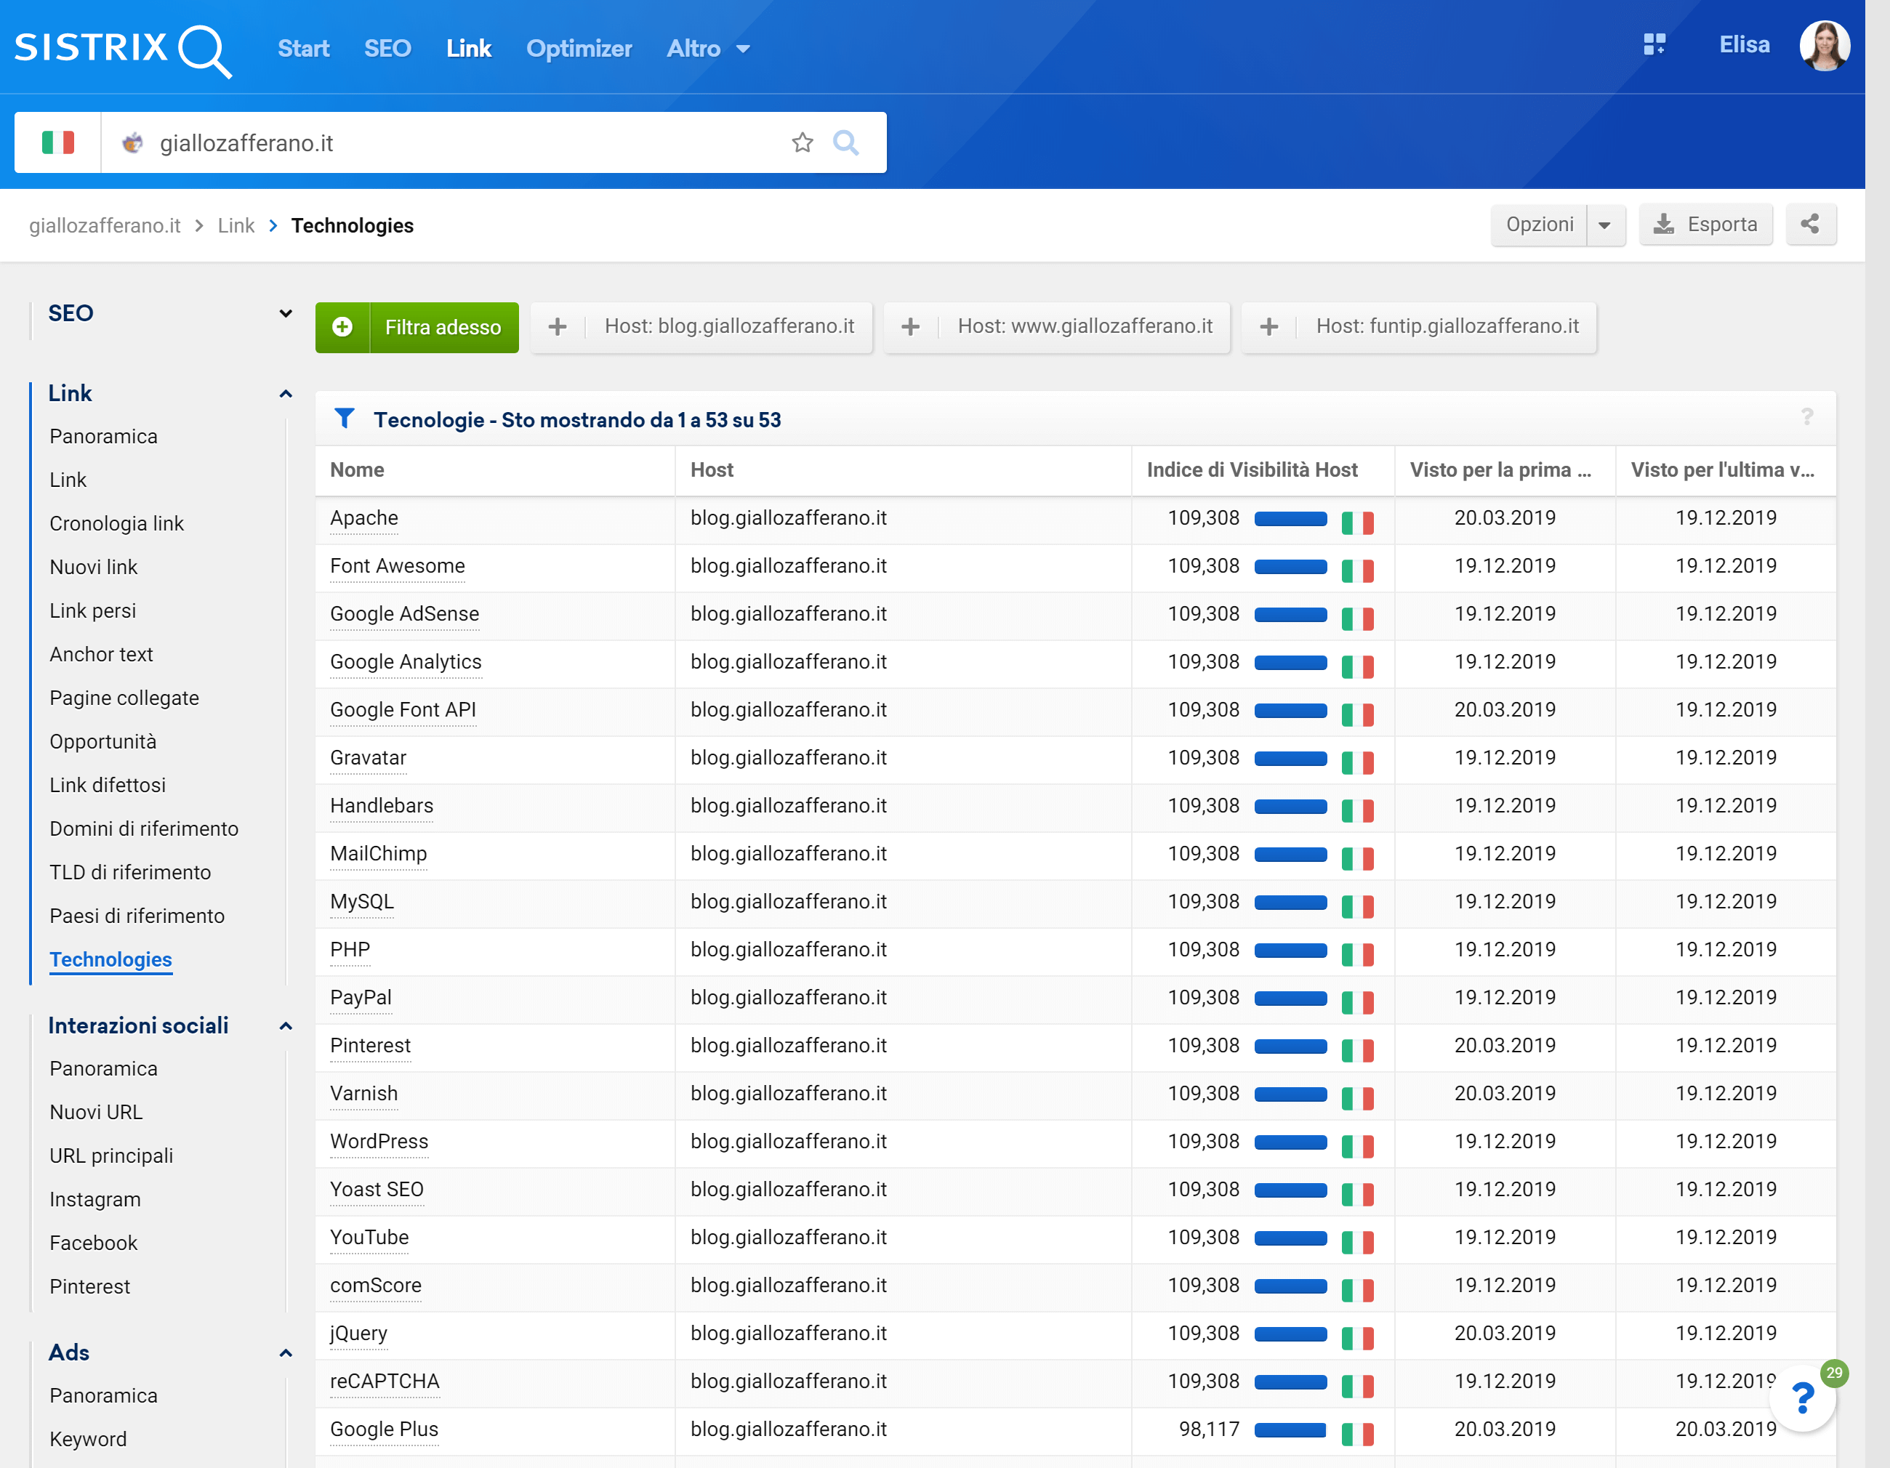
Task: Sort by the Nome column header
Action: 356,469
